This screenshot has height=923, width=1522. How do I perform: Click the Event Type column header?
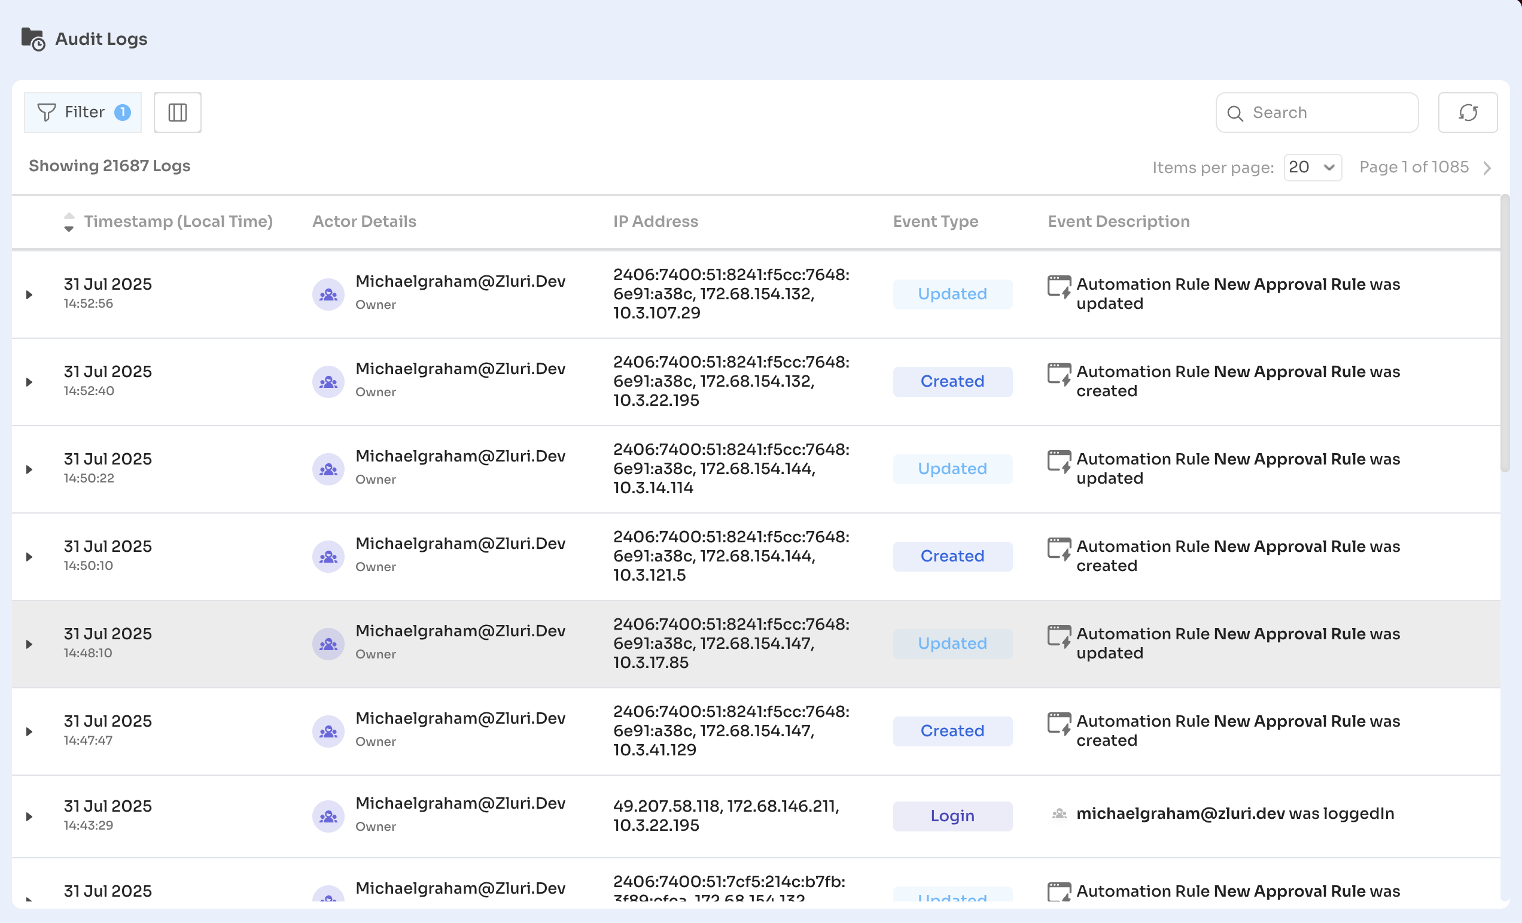(x=935, y=222)
